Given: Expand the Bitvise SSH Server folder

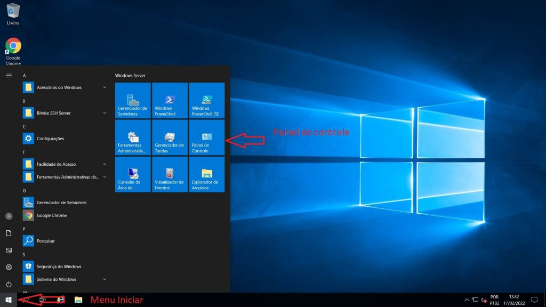Looking at the screenshot, I should [x=65, y=113].
